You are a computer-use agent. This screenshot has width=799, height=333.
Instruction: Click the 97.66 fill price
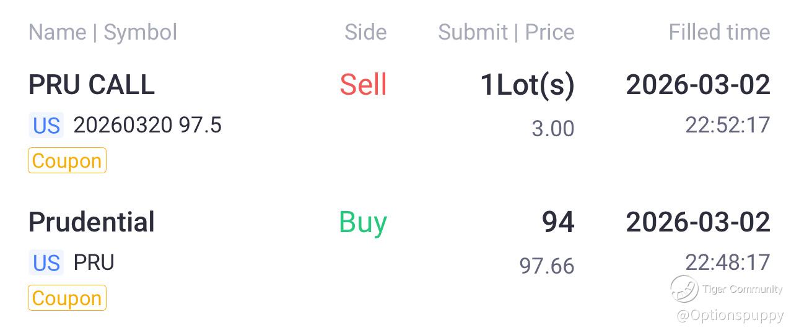click(x=547, y=266)
